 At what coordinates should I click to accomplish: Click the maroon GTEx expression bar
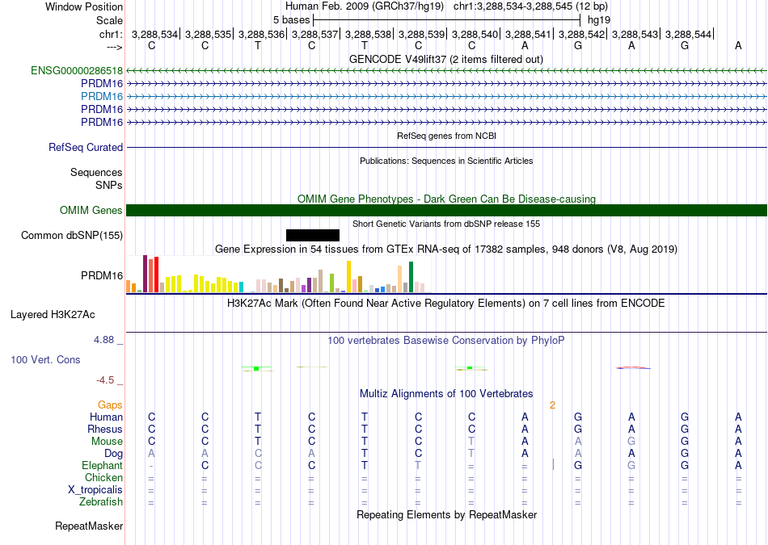(145, 274)
